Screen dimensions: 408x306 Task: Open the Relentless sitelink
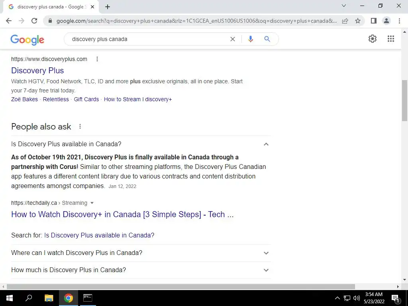[x=56, y=99]
